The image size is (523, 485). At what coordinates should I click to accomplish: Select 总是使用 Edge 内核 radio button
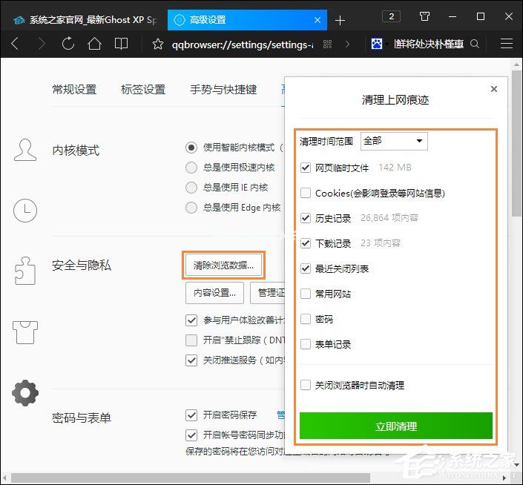click(191, 208)
